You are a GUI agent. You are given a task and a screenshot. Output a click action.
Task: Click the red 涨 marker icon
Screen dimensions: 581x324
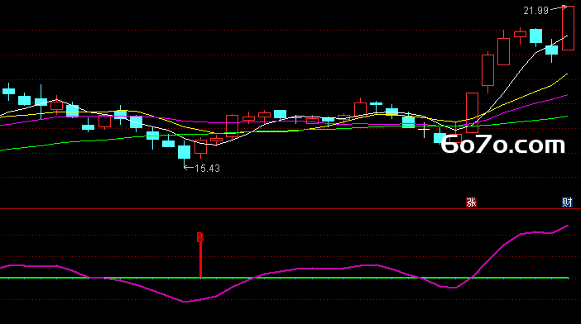click(471, 202)
